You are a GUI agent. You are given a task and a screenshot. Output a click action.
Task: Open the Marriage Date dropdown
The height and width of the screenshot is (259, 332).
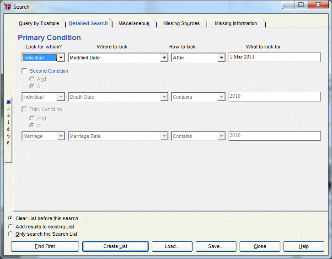164,136
